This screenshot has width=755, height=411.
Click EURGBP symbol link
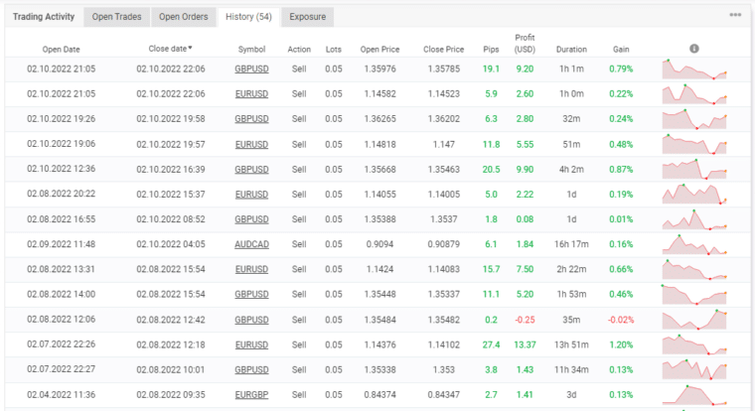pyautogui.click(x=251, y=393)
